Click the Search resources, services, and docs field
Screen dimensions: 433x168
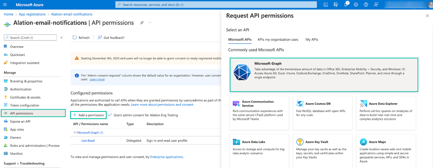216,5
